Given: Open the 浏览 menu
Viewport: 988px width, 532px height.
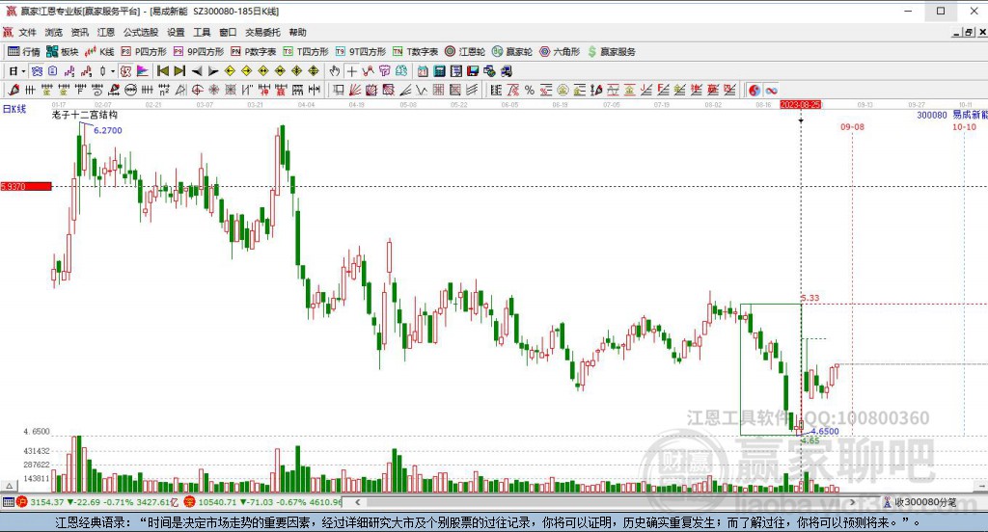Looking at the screenshot, I should (x=54, y=32).
